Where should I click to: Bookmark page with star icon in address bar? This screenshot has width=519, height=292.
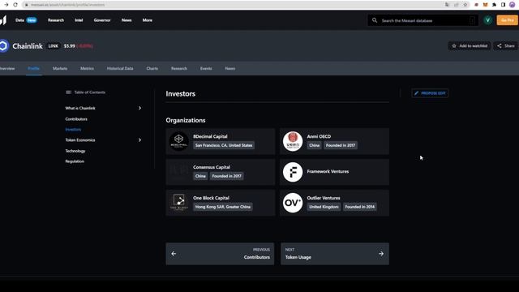(465, 5)
